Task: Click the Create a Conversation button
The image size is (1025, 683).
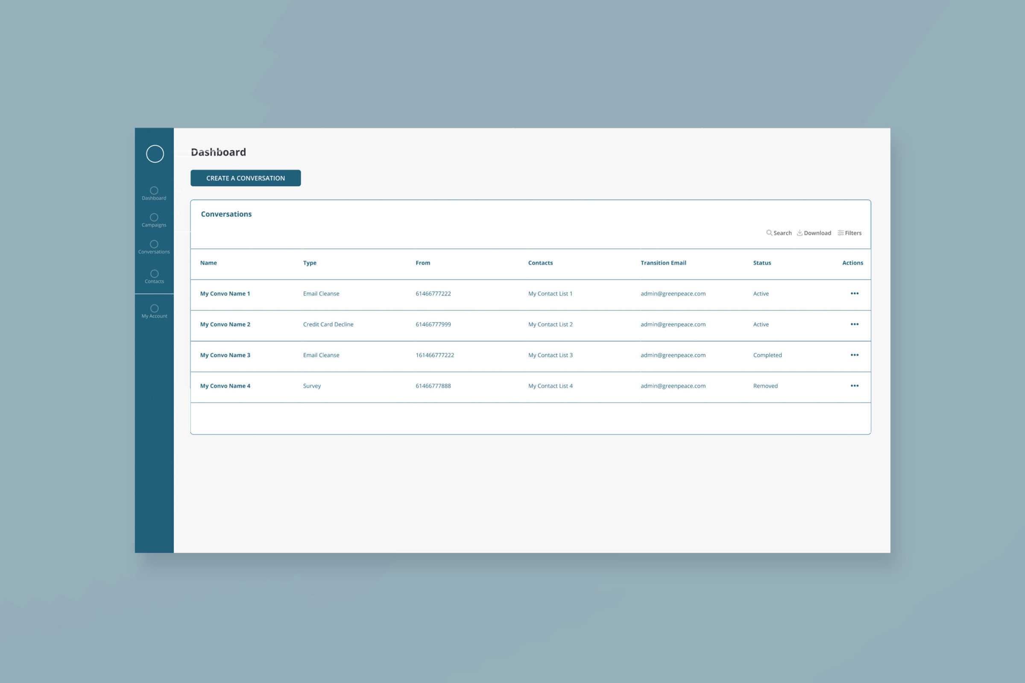Action: pyautogui.click(x=245, y=178)
